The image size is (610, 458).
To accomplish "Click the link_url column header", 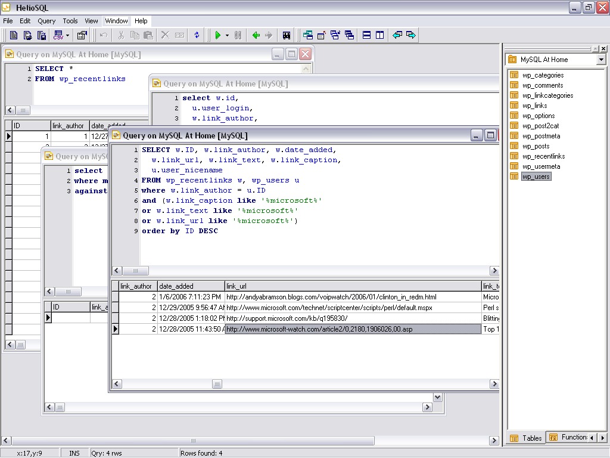I will 353,286.
